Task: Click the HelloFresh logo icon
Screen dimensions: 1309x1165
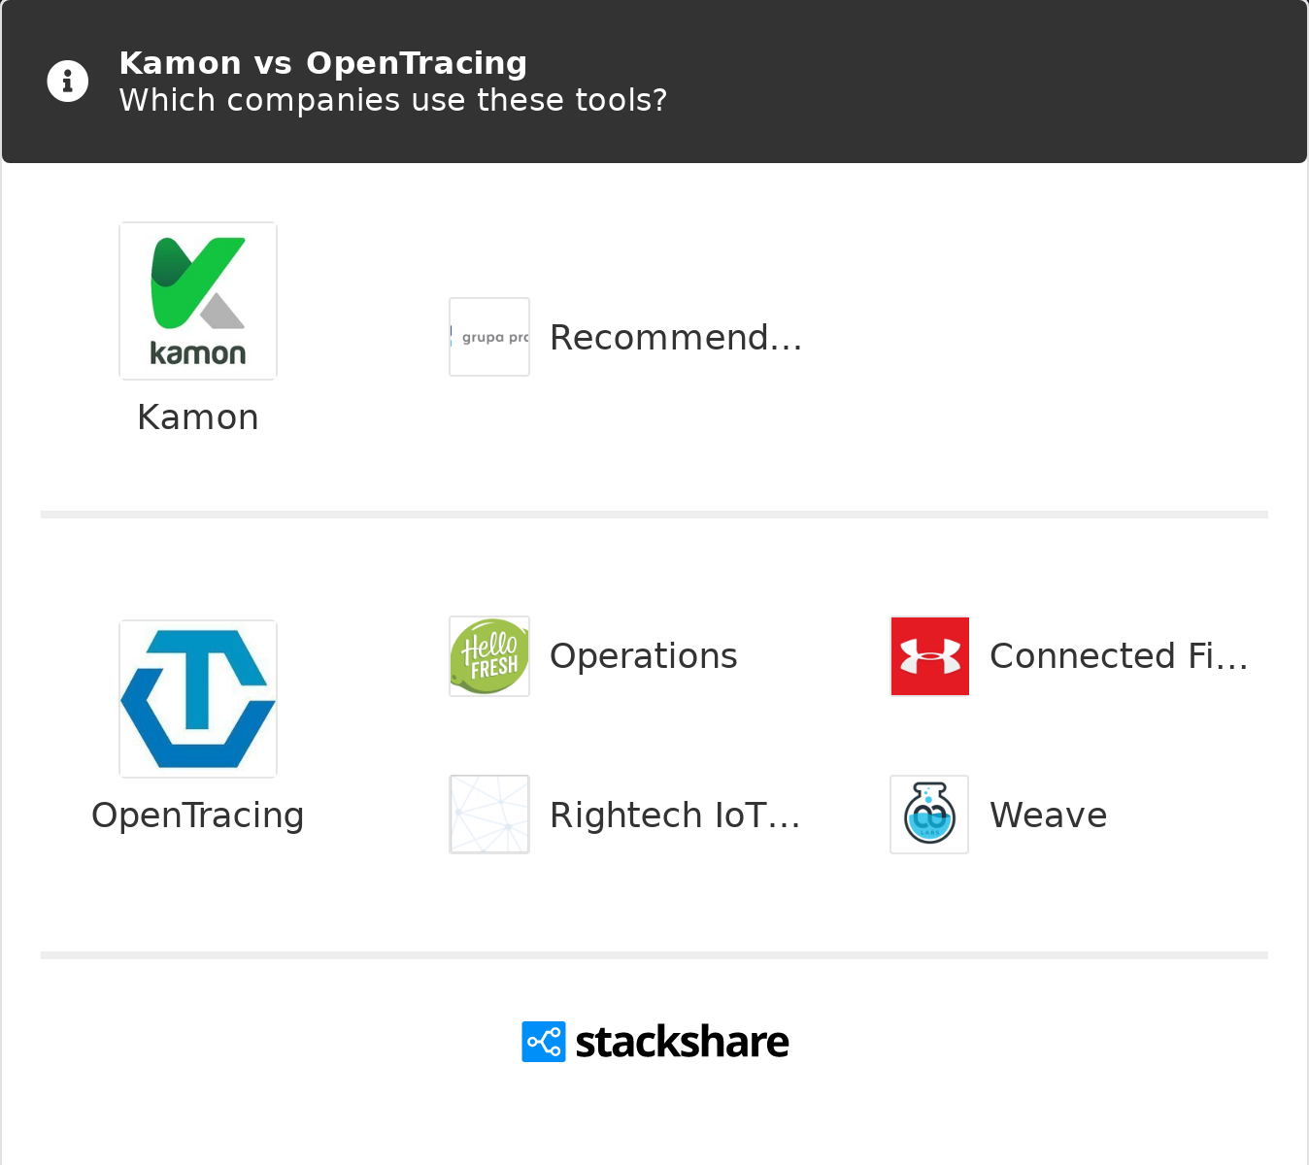Action: (489, 656)
